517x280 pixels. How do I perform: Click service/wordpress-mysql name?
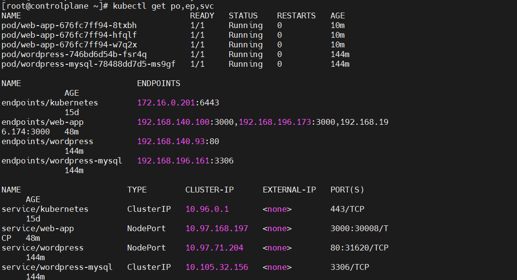57,267
